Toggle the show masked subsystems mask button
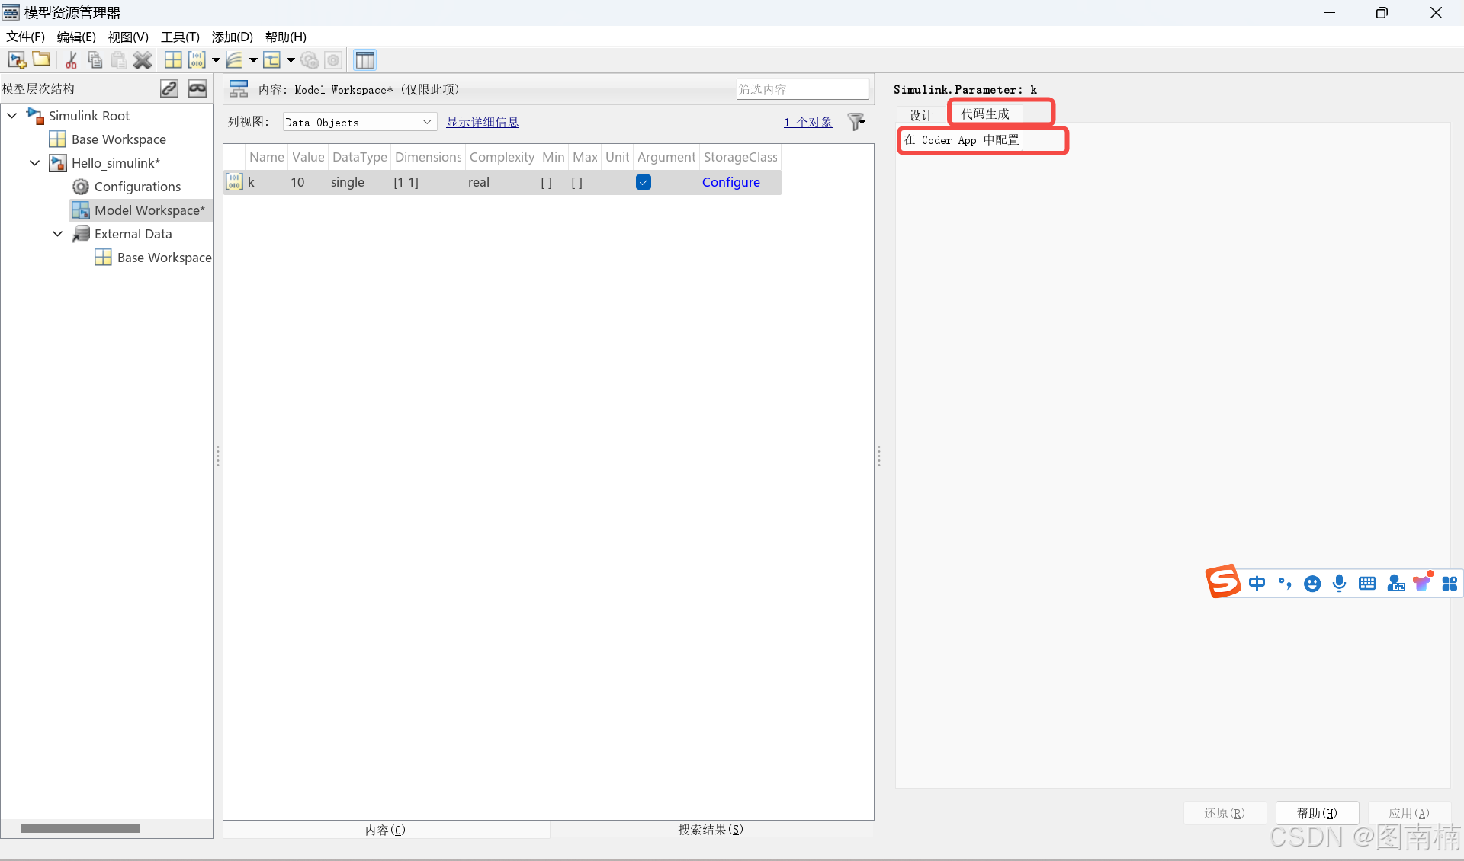Viewport: 1464px width, 861px height. [197, 89]
